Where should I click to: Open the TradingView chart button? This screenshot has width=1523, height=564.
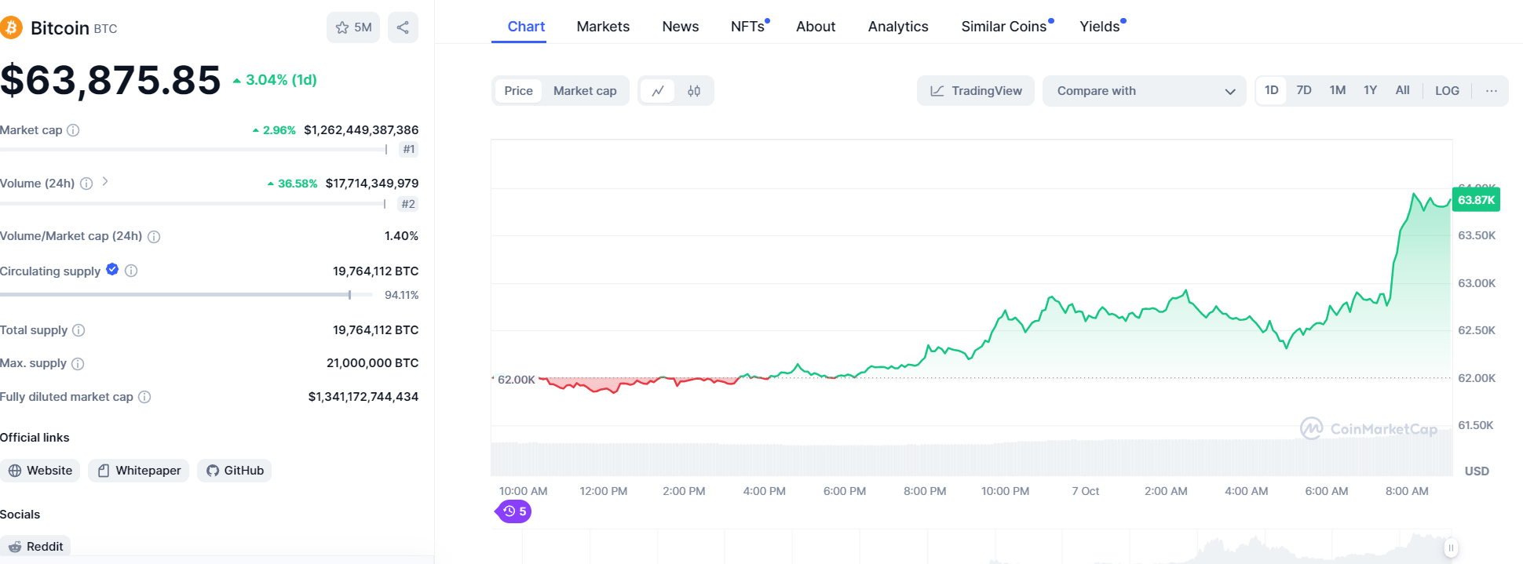coord(976,91)
